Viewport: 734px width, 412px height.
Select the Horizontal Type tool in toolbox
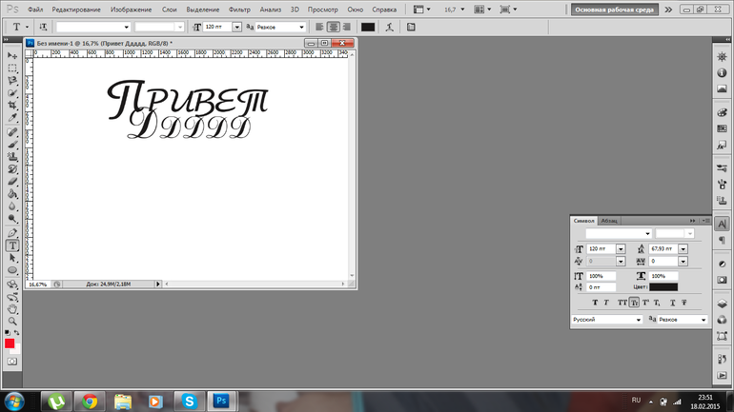[x=12, y=245]
